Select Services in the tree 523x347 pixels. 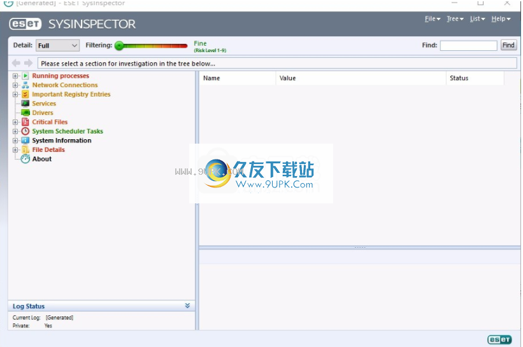tap(44, 104)
